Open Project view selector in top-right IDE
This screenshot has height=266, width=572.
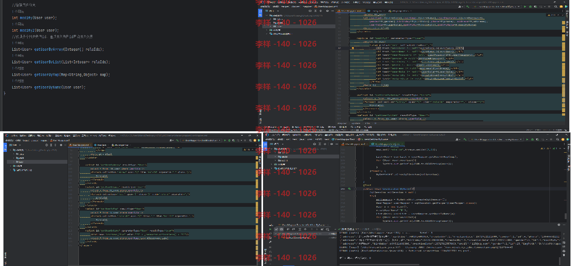[x=273, y=11]
